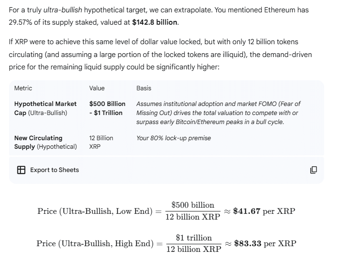
Task: Click the bold $142.8 billion figure
Action: 148,22
